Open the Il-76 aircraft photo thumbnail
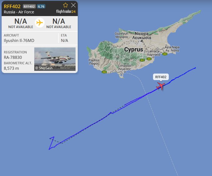The height and width of the screenshot is (176, 212). 55,59
